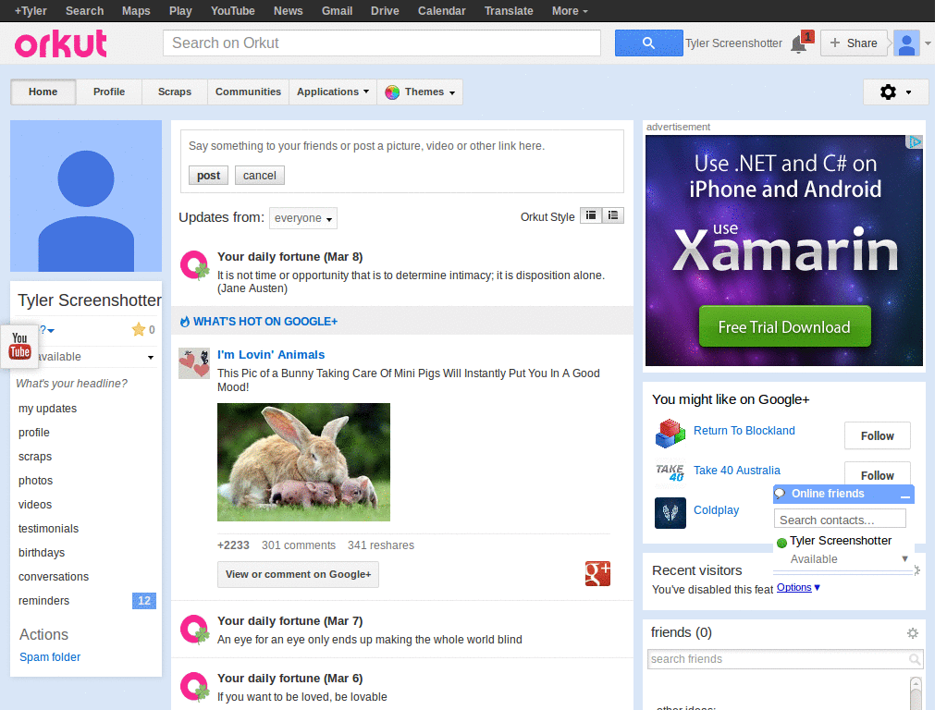Click the Mar 8 daily fortune icon
The width and height of the screenshot is (947, 710).
click(194, 265)
